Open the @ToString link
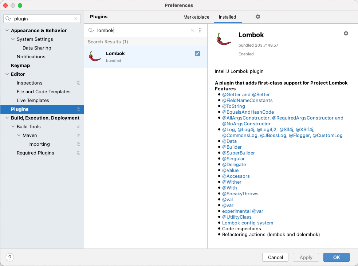 pyautogui.click(x=233, y=106)
